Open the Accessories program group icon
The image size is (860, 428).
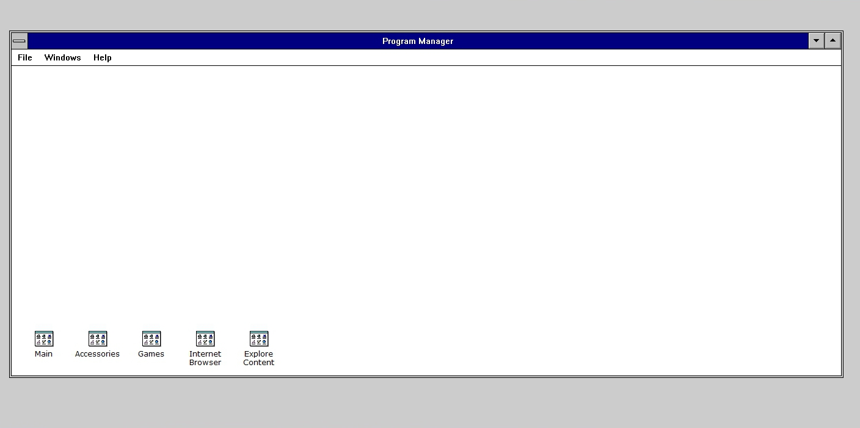pyautogui.click(x=98, y=338)
